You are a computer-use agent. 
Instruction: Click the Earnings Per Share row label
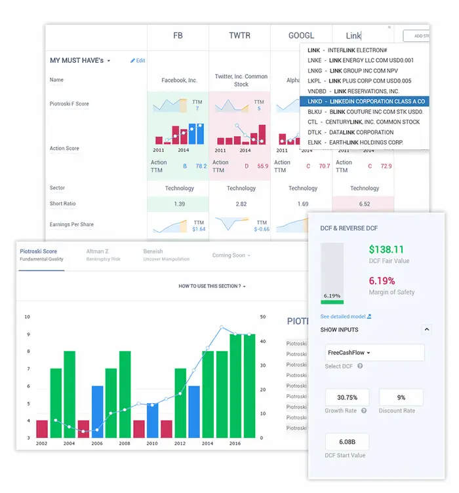point(71,224)
